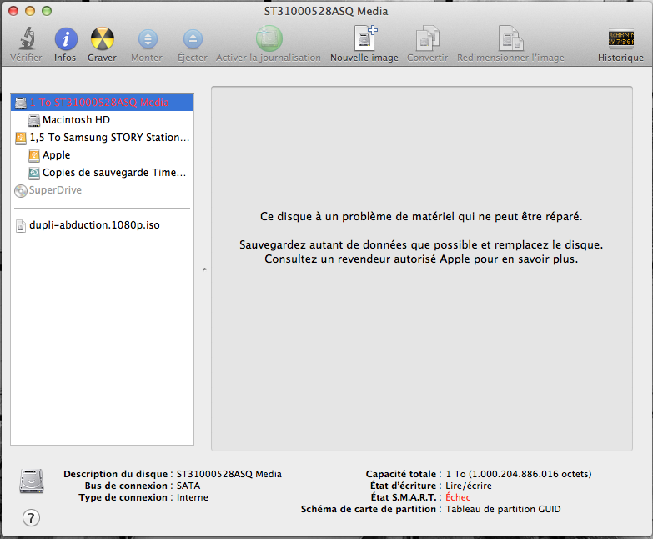Viewport: 653px width, 539px height.
Task: Open the Historique log icon
Action: [620, 38]
